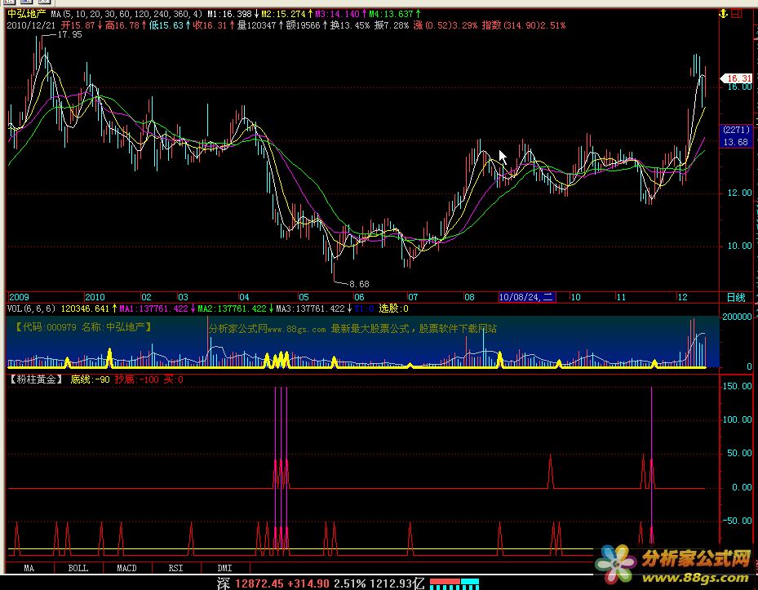Click the Shenzhen index 12872.45 in status bar

pyautogui.click(x=259, y=583)
